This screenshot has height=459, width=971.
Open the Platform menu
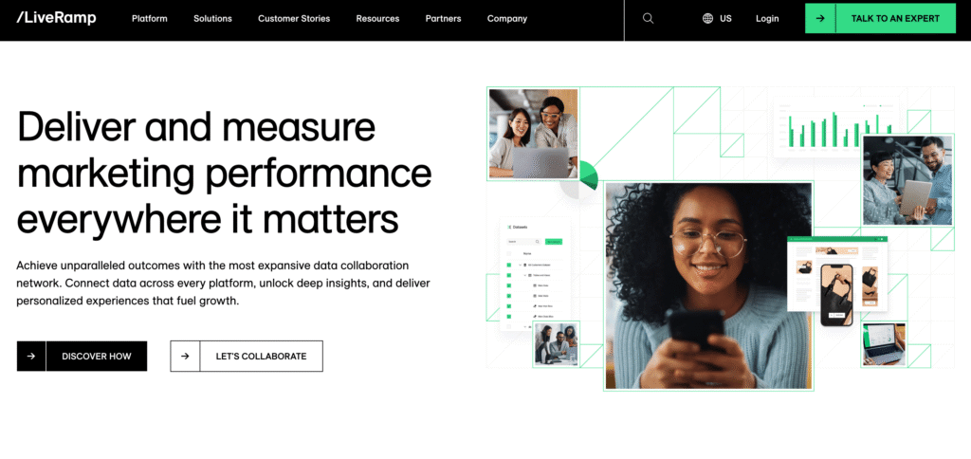[x=149, y=19]
